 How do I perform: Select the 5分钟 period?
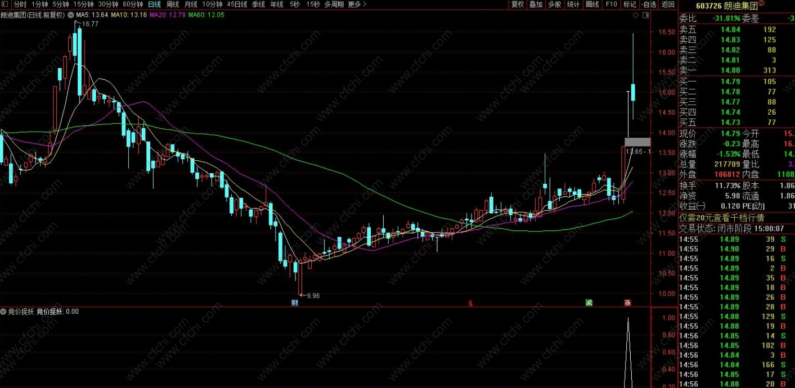coord(61,4)
